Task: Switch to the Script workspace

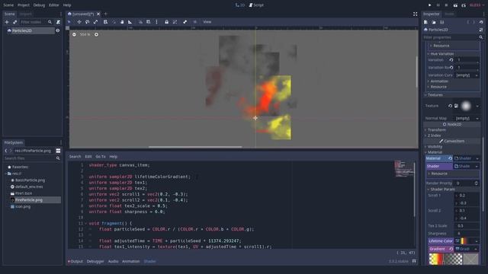Action: click(256, 5)
